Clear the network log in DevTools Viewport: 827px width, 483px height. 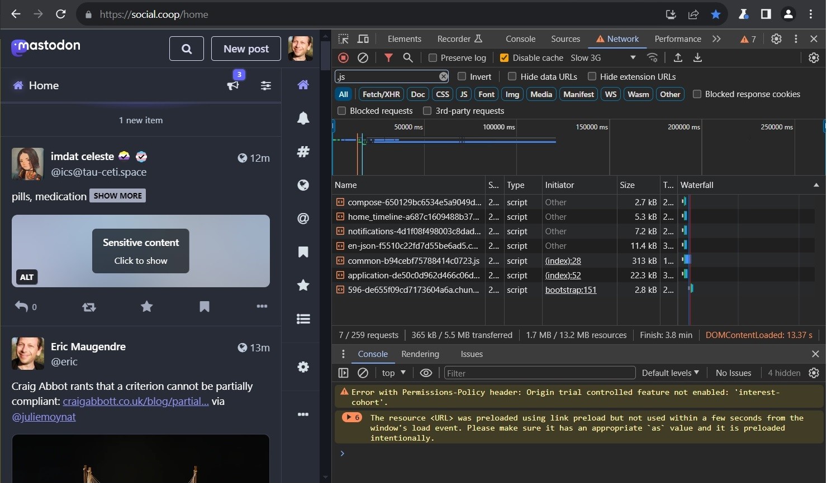pyautogui.click(x=363, y=58)
